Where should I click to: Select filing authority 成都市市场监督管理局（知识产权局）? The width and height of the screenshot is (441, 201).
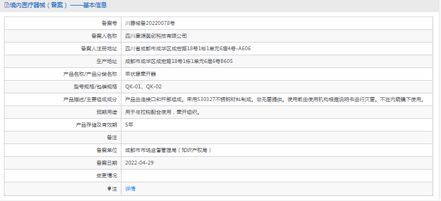tap(168, 150)
